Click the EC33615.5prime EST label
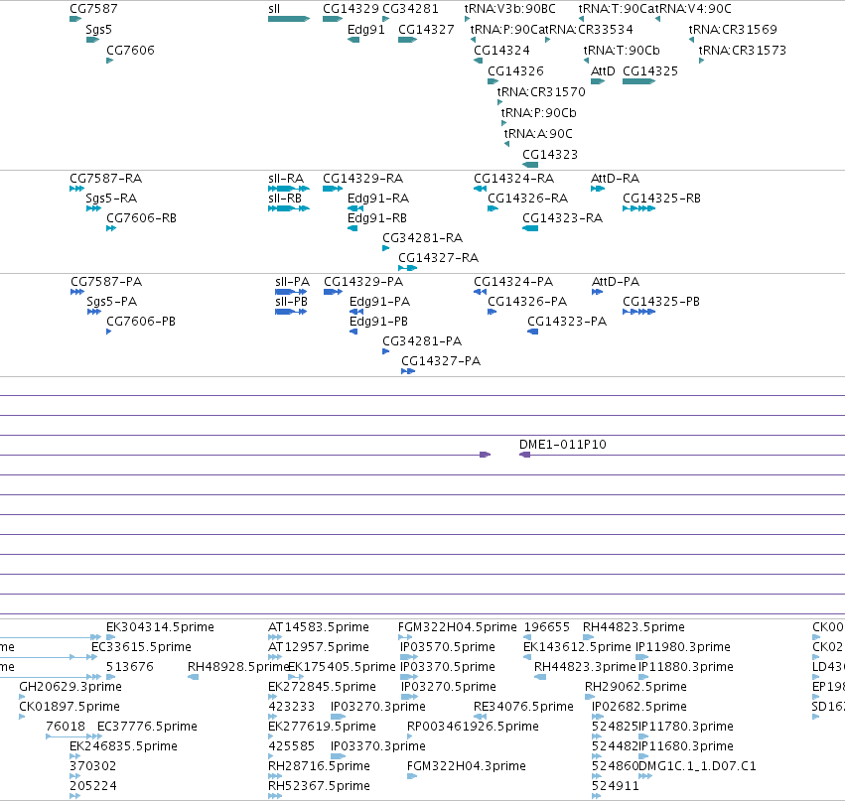 141,647
